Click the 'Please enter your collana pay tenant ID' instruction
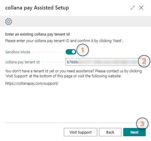 click(64, 41)
